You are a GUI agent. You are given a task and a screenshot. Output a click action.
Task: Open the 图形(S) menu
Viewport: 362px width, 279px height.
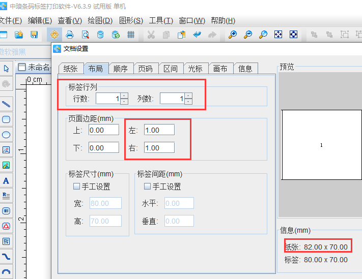tap(131, 21)
